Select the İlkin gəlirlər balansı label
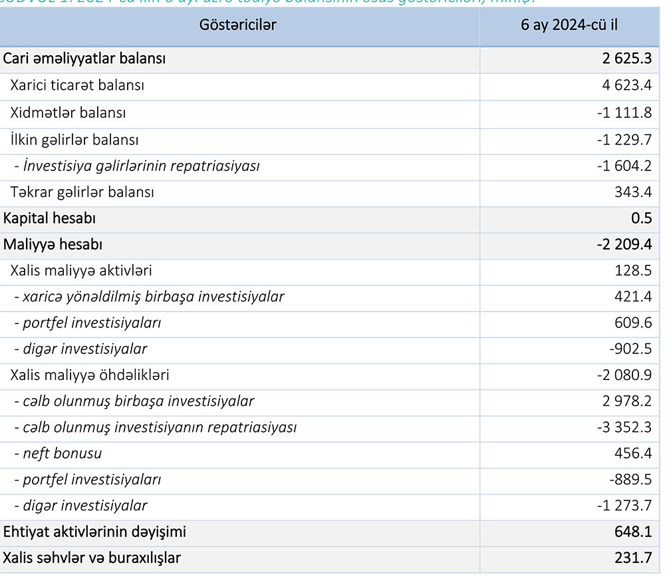Screen dimensions: 665x579 pyautogui.click(x=74, y=140)
